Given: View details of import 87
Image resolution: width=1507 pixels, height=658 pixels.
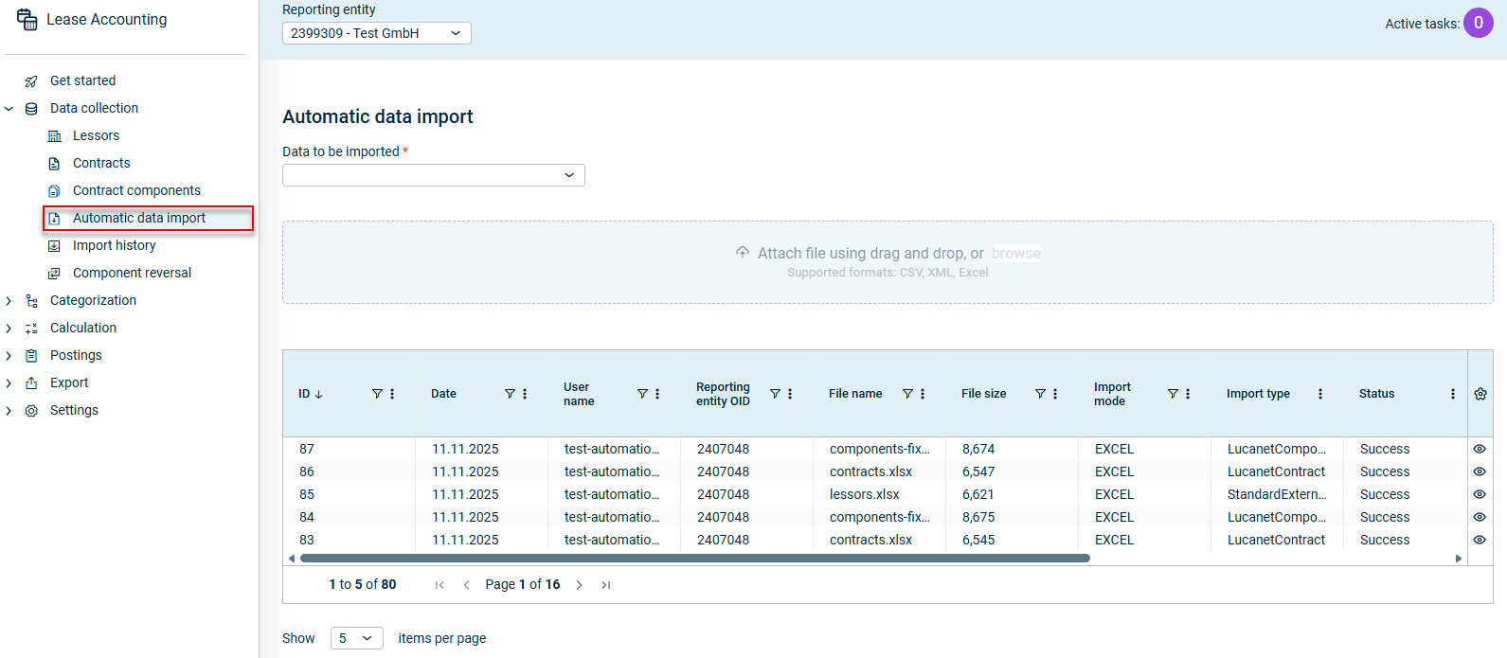Looking at the screenshot, I should (x=1480, y=449).
